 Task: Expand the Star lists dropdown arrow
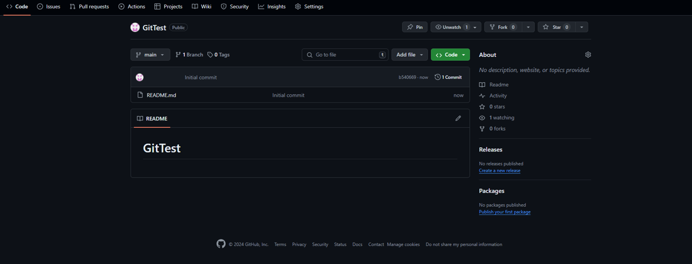582,27
